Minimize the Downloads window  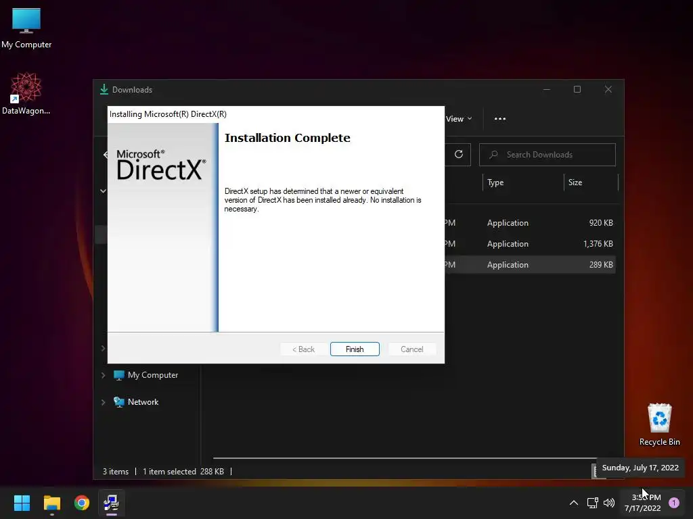(x=547, y=89)
